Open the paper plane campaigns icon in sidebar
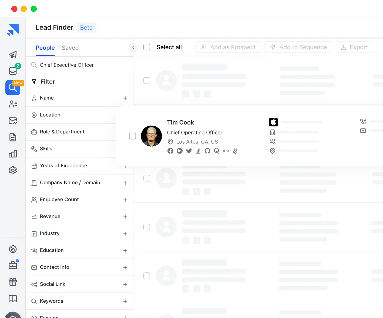 click(x=13, y=55)
